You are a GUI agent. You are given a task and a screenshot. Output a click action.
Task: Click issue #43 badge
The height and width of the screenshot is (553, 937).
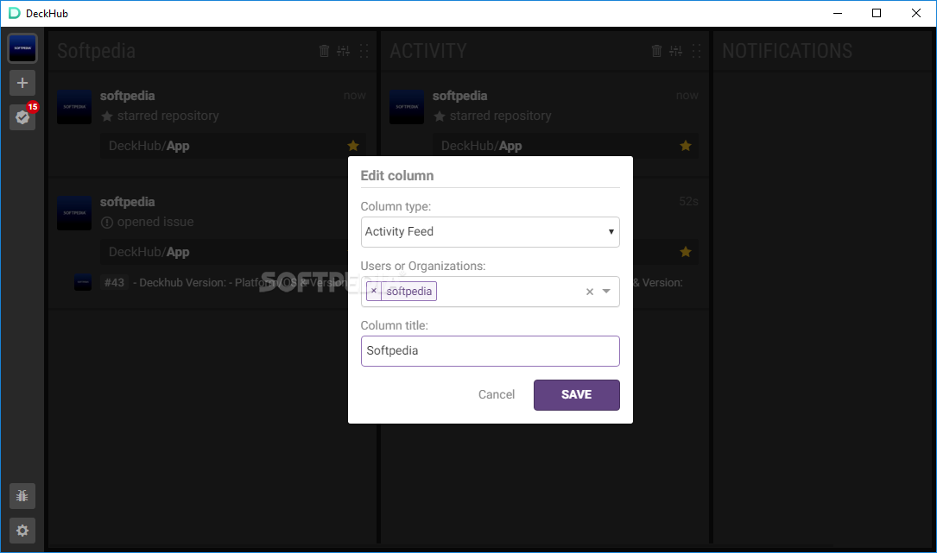click(114, 282)
